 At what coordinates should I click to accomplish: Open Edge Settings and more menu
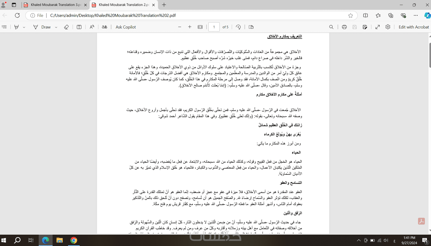(416, 15)
